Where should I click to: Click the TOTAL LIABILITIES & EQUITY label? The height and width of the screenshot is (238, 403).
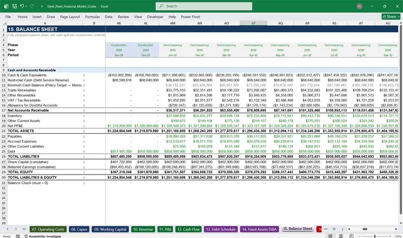click(x=32, y=177)
